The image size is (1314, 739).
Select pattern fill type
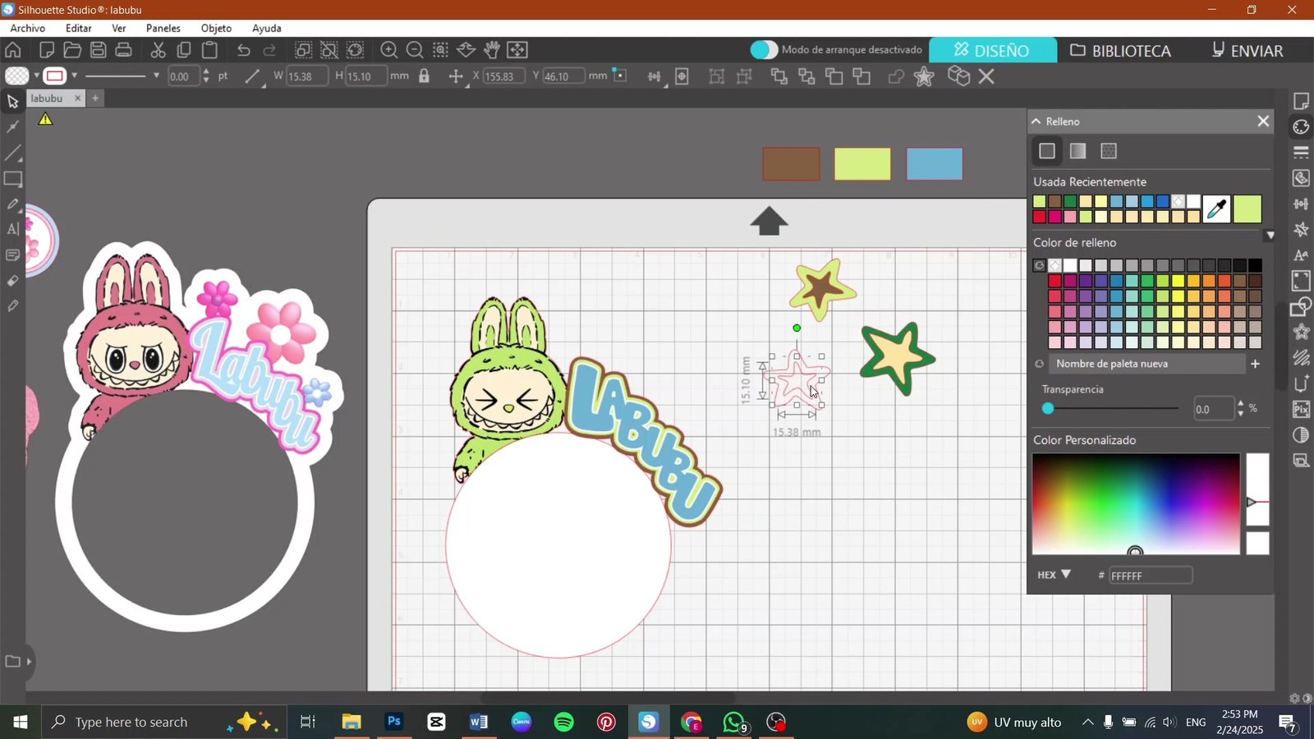pyautogui.click(x=1109, y=151)
